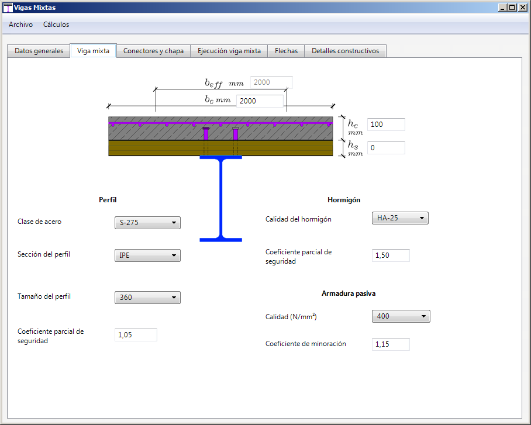Click the "Calidad del hormigón" label
Image resolution: width=531 pixels, height=425 pixels.
(x=298, y=219)
